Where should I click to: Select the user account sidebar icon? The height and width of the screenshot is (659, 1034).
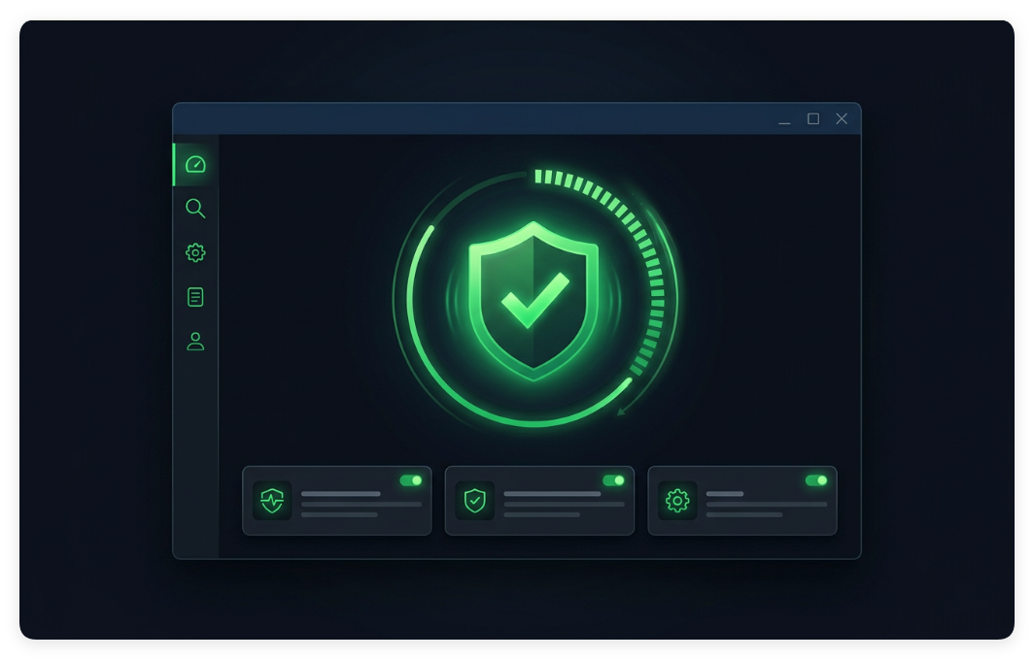[x=195, y=341]
